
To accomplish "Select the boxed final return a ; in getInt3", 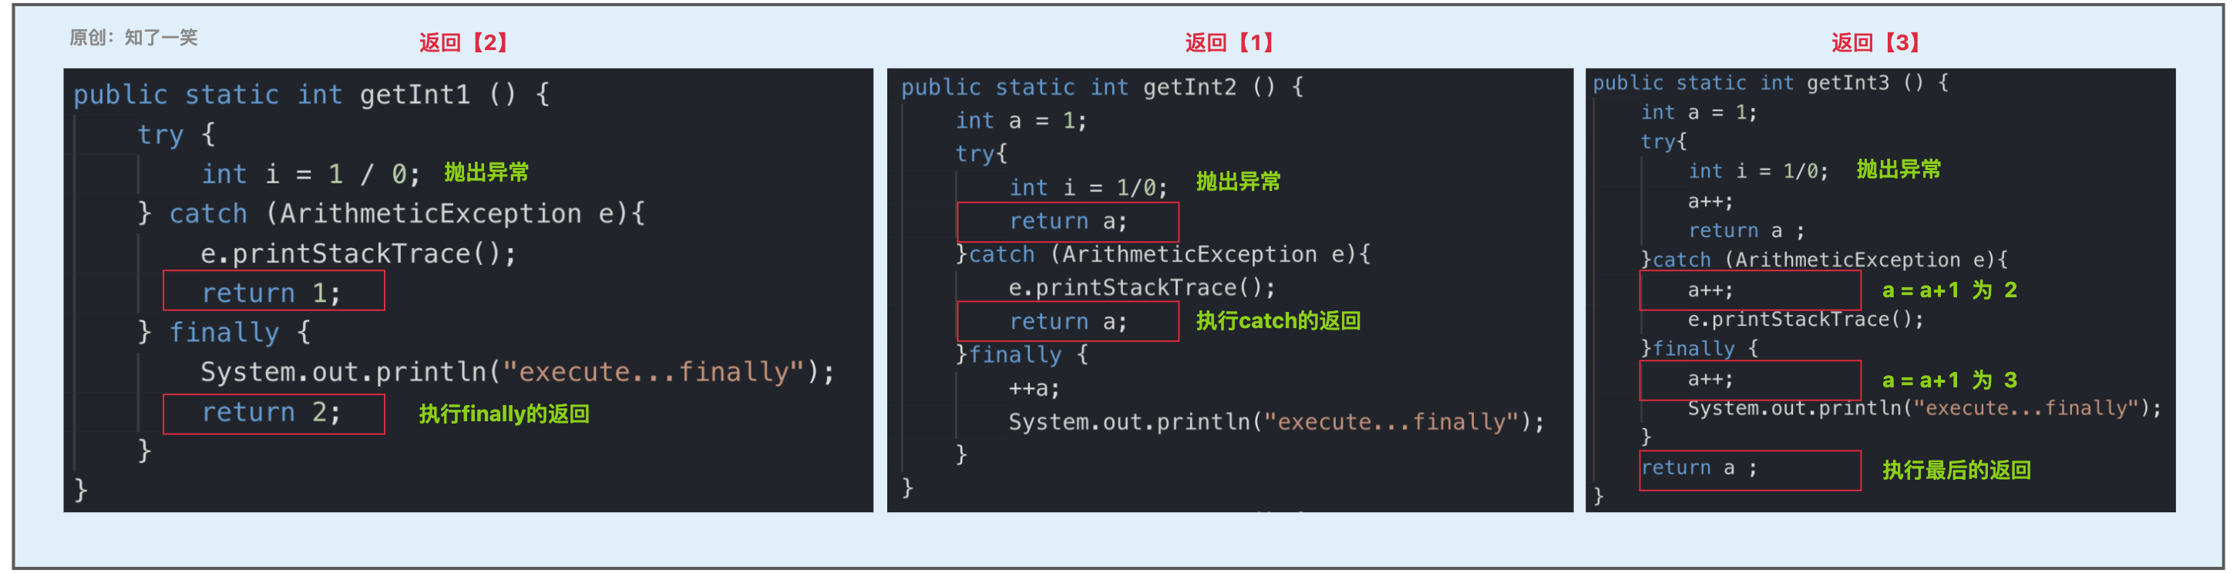I will click(x=1750, y=471).
